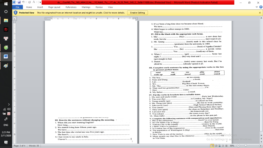263x148 pixels.
Task: Click the 60% zoom level button
Action: point(232,146)
